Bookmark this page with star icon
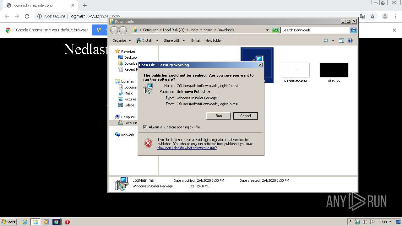This screenshot has height=226, width=402. click(372, 16)
